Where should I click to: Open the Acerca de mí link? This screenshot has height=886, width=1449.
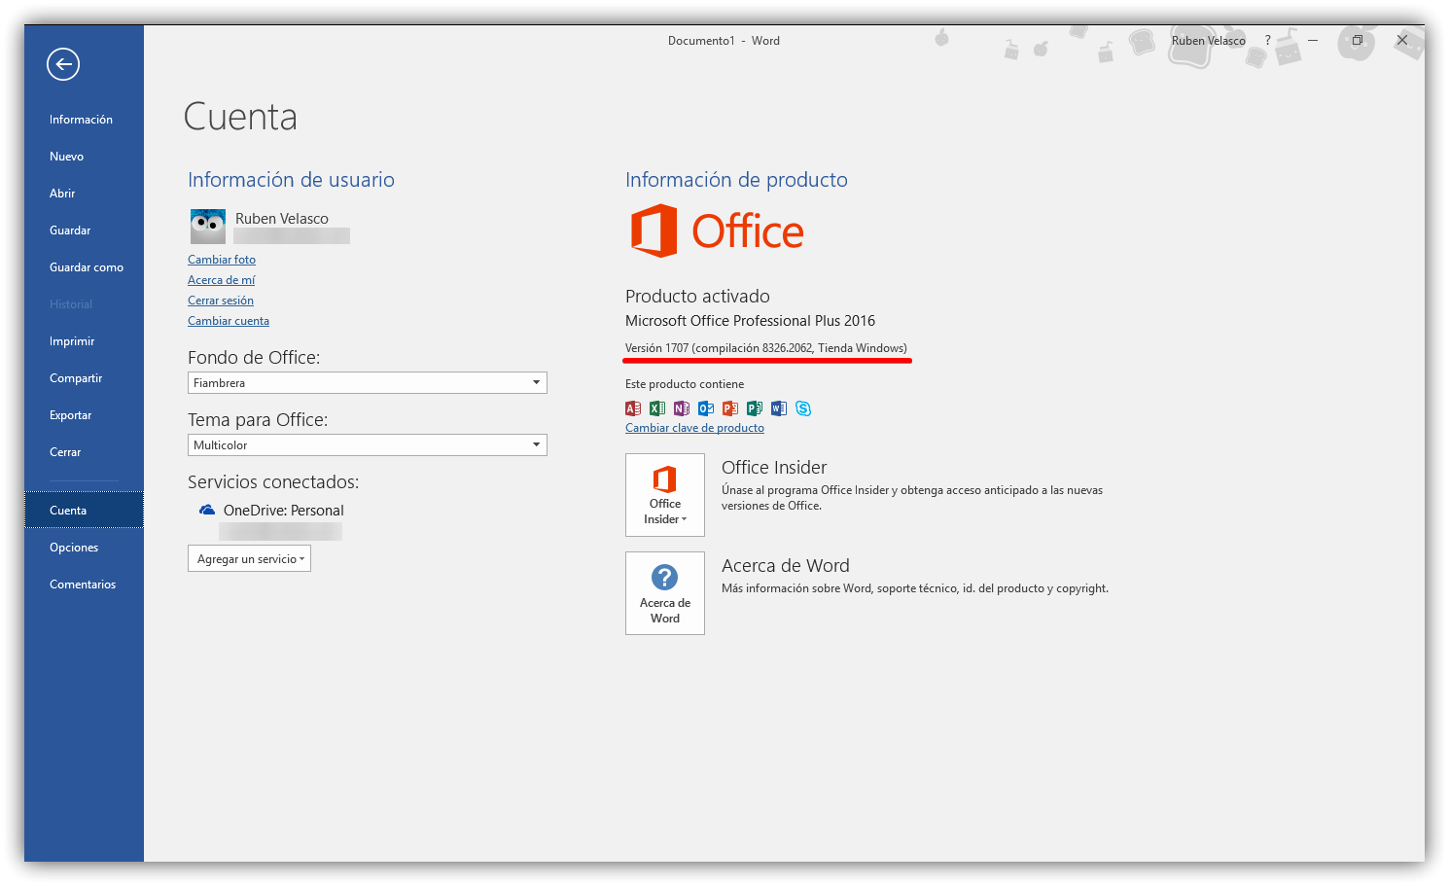click(x=222, y=280)
